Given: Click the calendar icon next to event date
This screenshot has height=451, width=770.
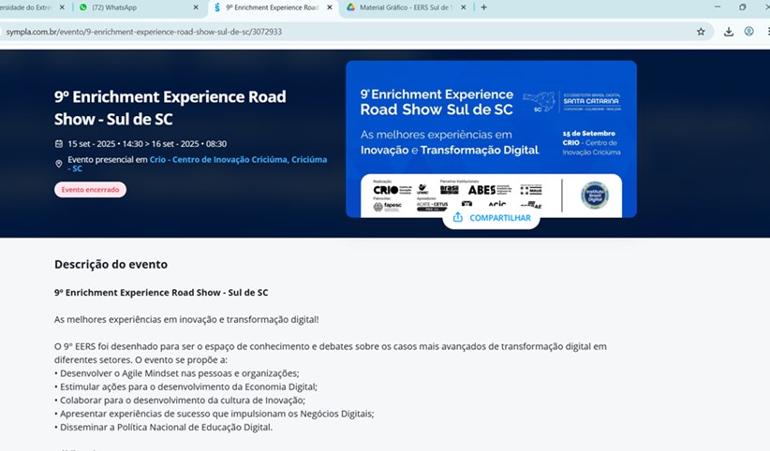Looking at the screenshot, I should pyautogui.click(x=59, y=144).
